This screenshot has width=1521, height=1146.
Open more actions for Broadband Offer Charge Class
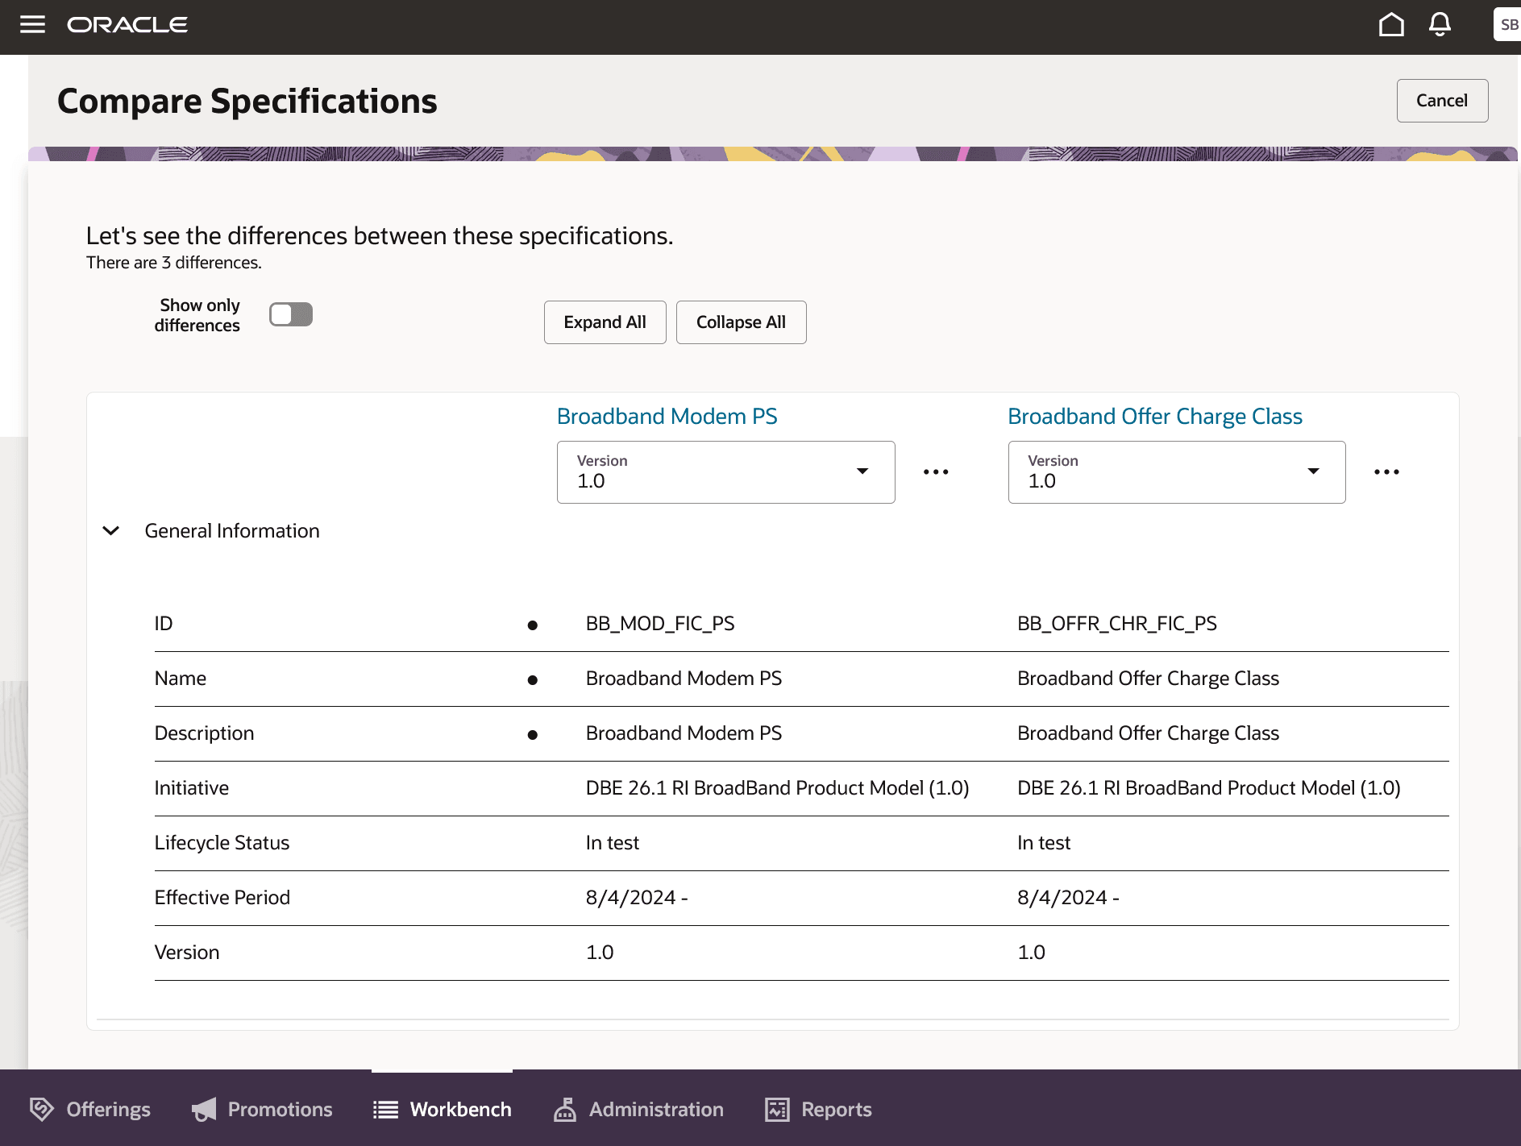[1386, 472]
